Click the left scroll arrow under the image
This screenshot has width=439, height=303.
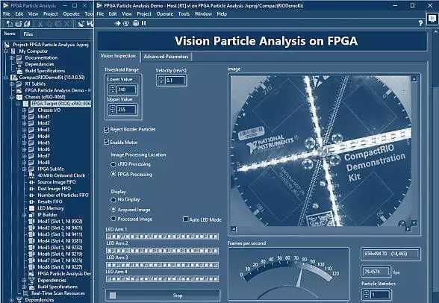[x=234, y=229]
